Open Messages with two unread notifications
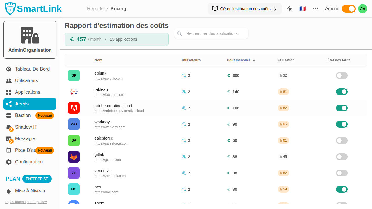372x209 pixels. coord(9,138)
